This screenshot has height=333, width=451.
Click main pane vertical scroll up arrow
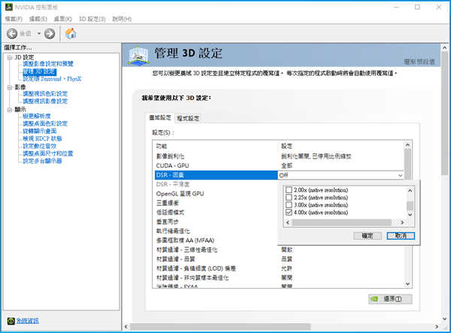tap(444, 48)
